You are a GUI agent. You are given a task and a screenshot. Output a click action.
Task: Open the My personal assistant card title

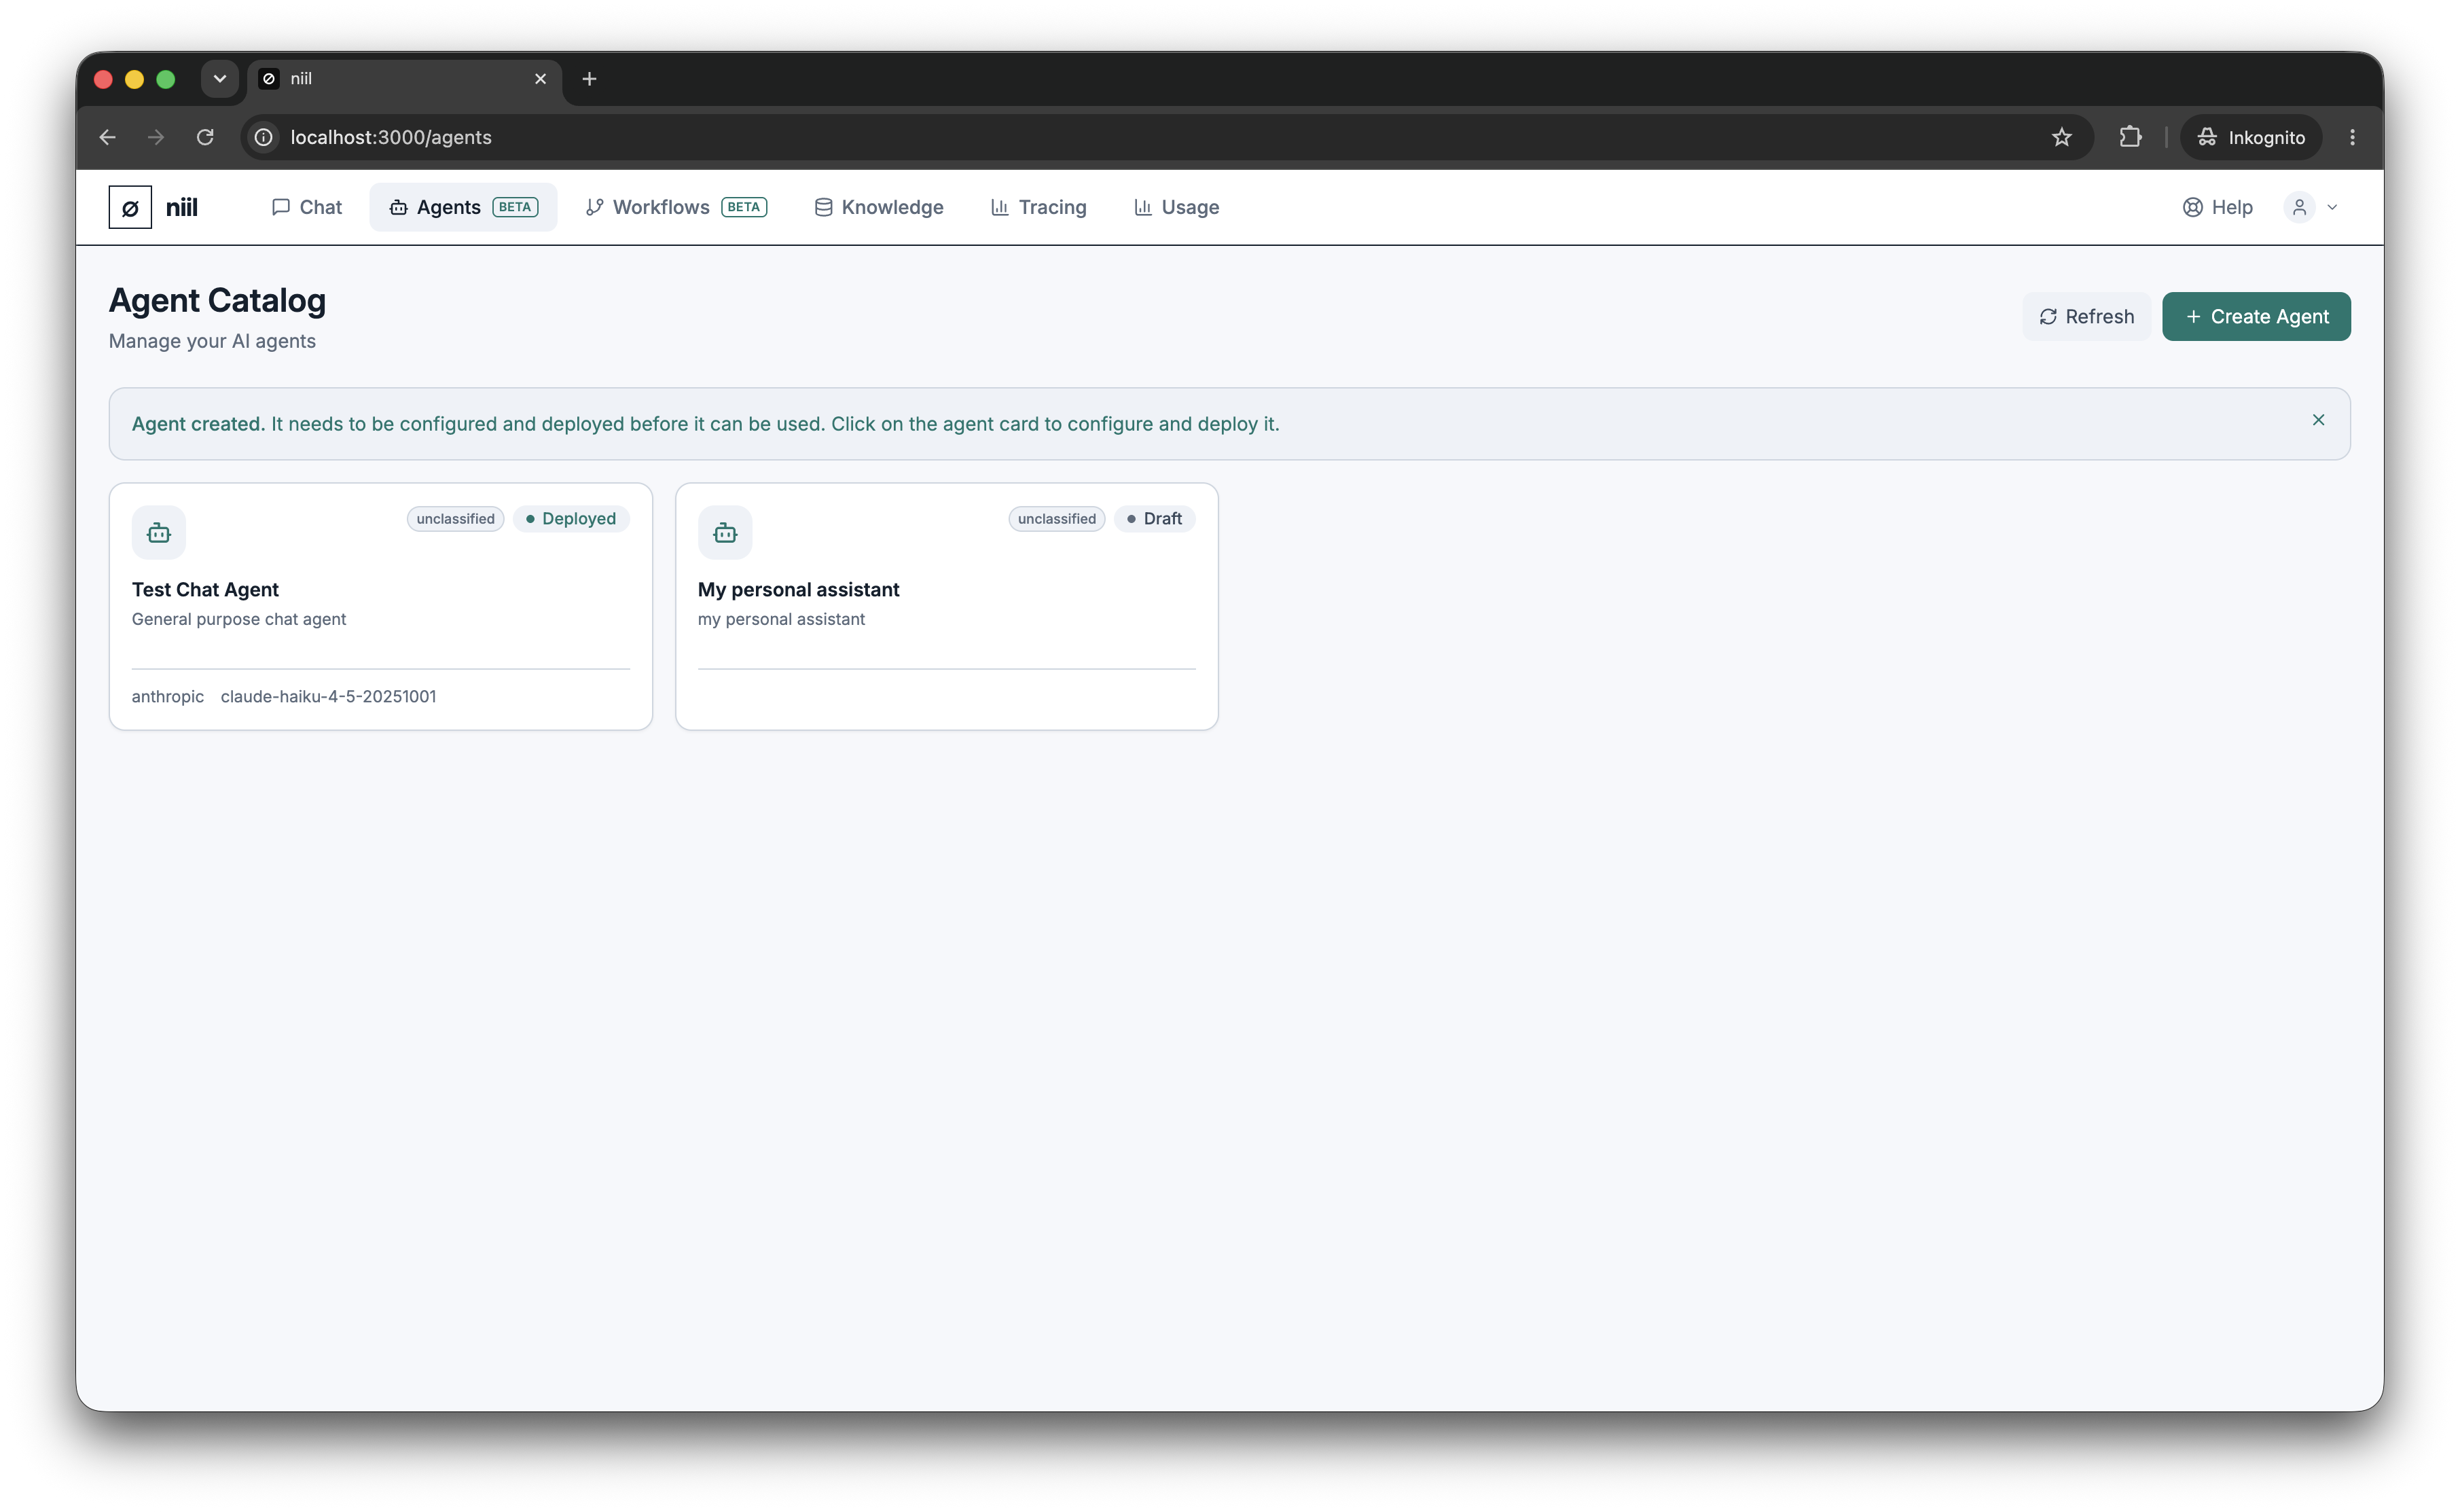click(797, 589)
